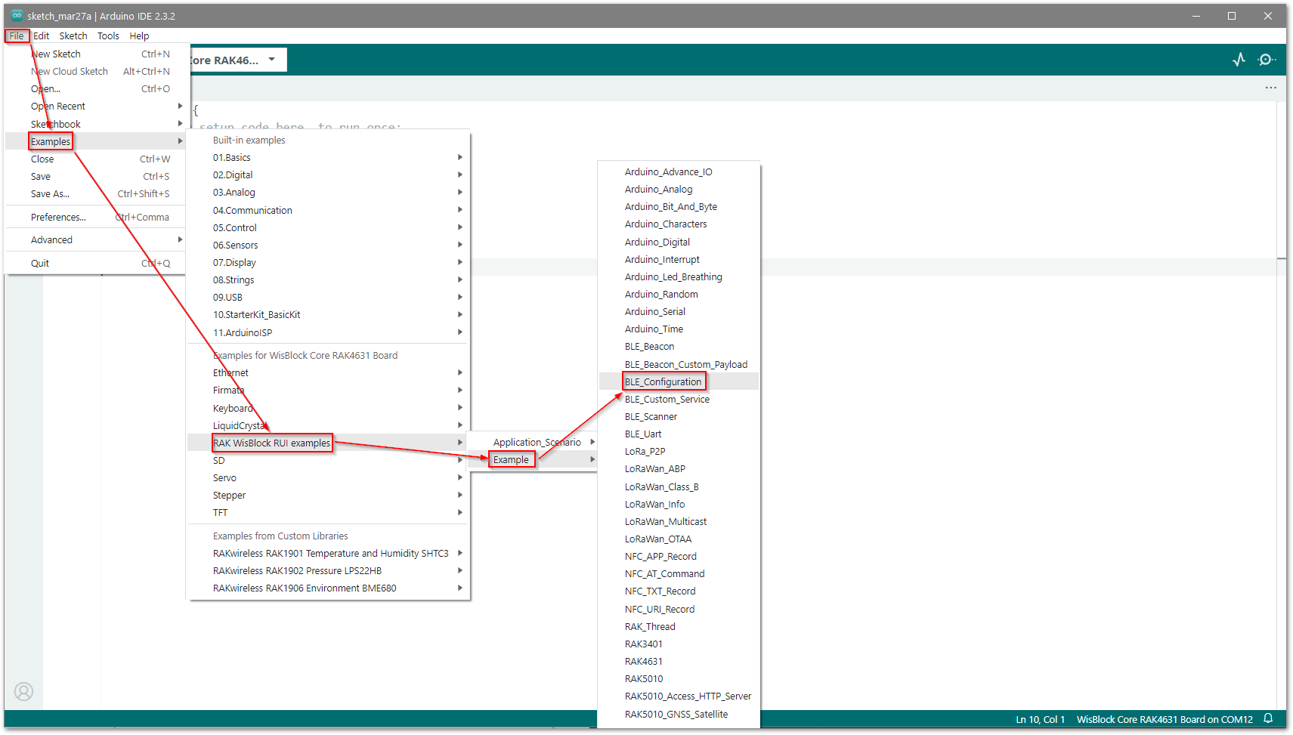The height and width of the screenshot is (735, 1293).
Task: Open the Arduino_Led_Breathing example
Action: (x=679, y=276)
